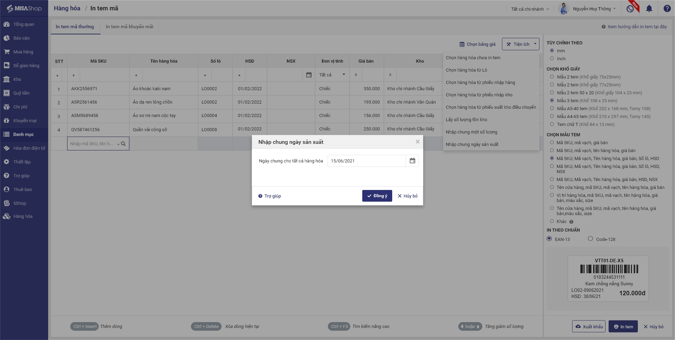Close the Nhập chung ngày sản xuất dialog

click(x=418, y=142)
